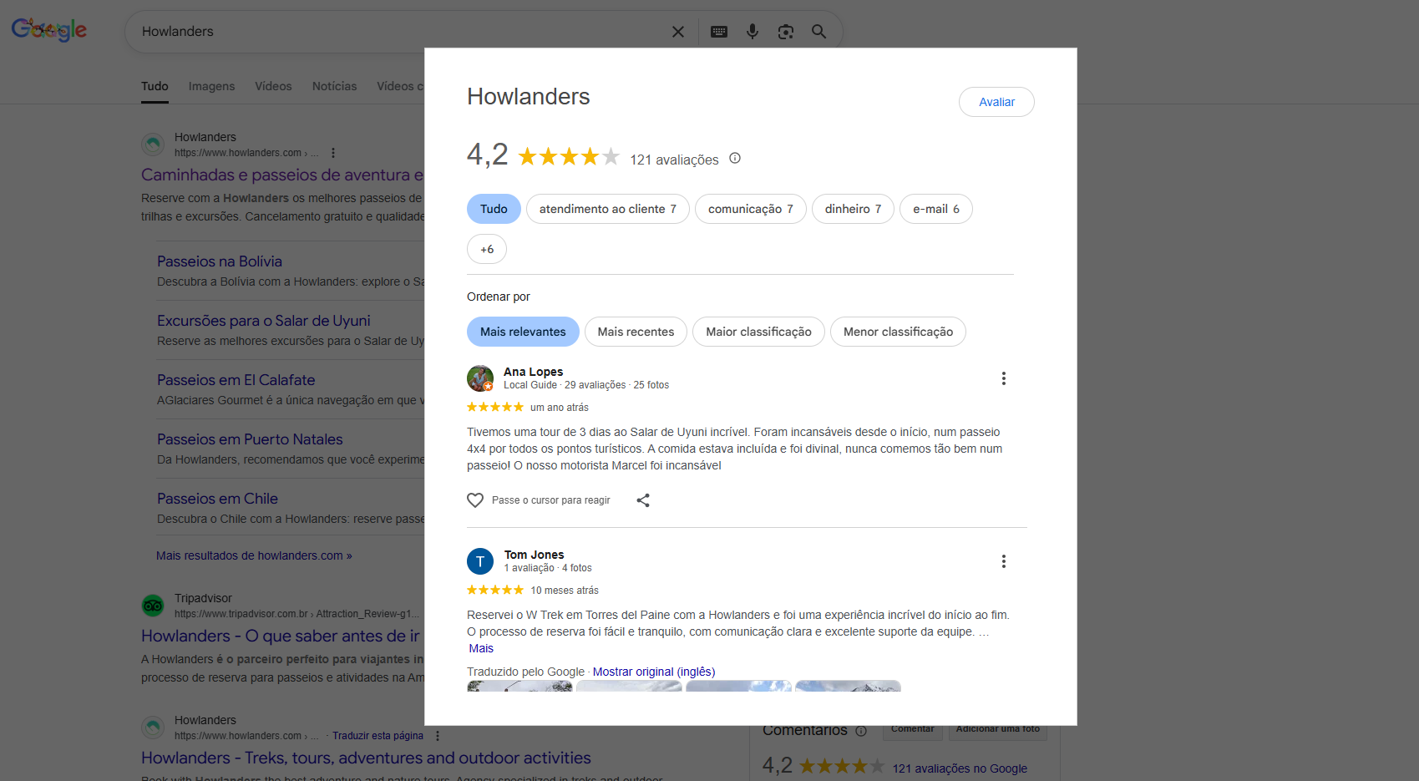Click the Avaliar button
This screenshot has width=1419, height=781.
click(996, 102)
